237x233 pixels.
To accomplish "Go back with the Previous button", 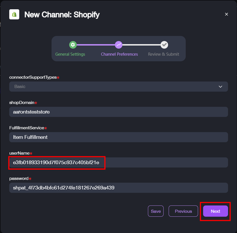I will [x=183, y=211].
